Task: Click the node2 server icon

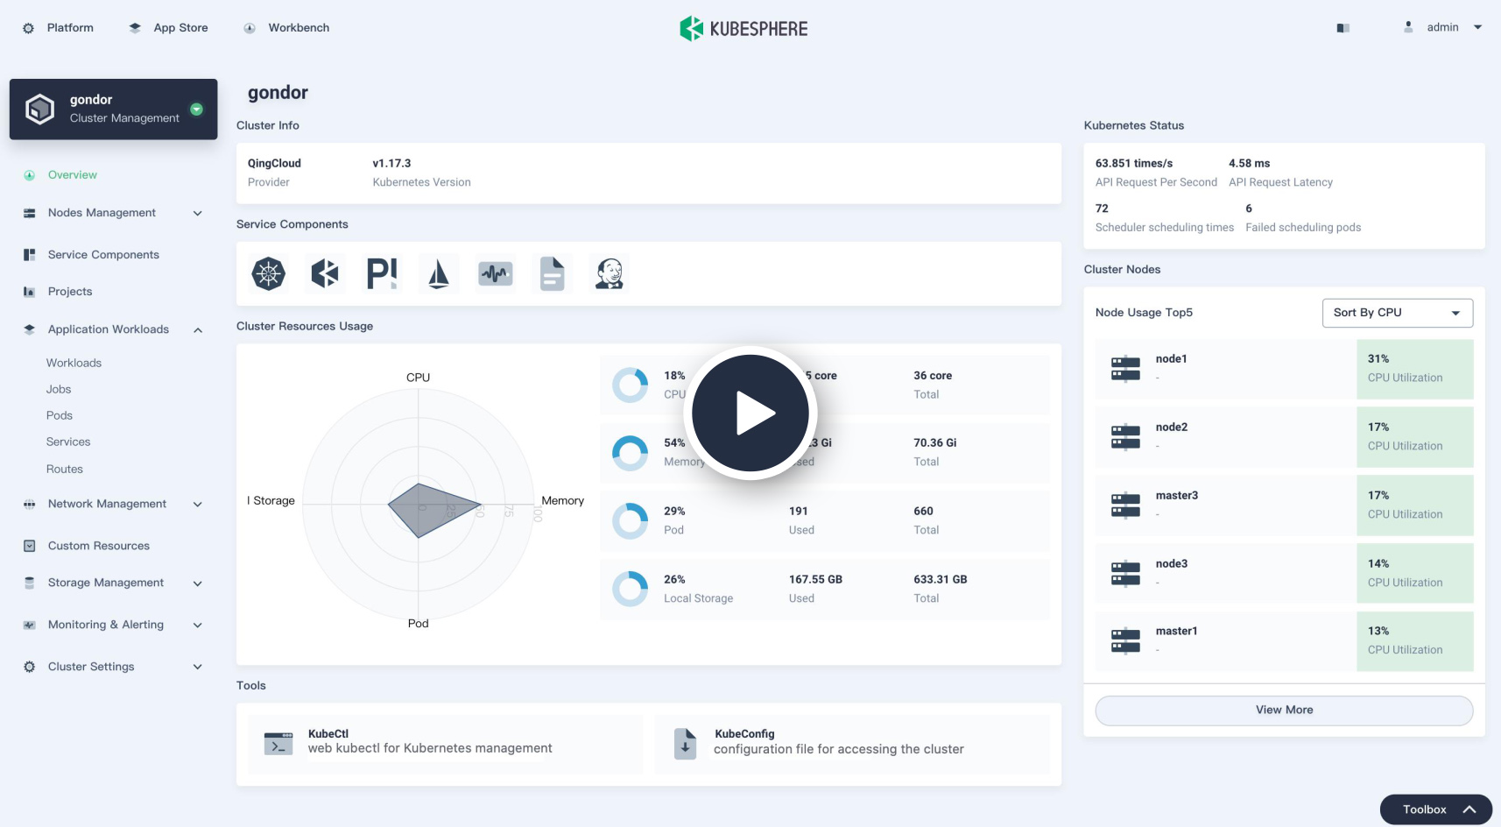Action: [1125, 436]
